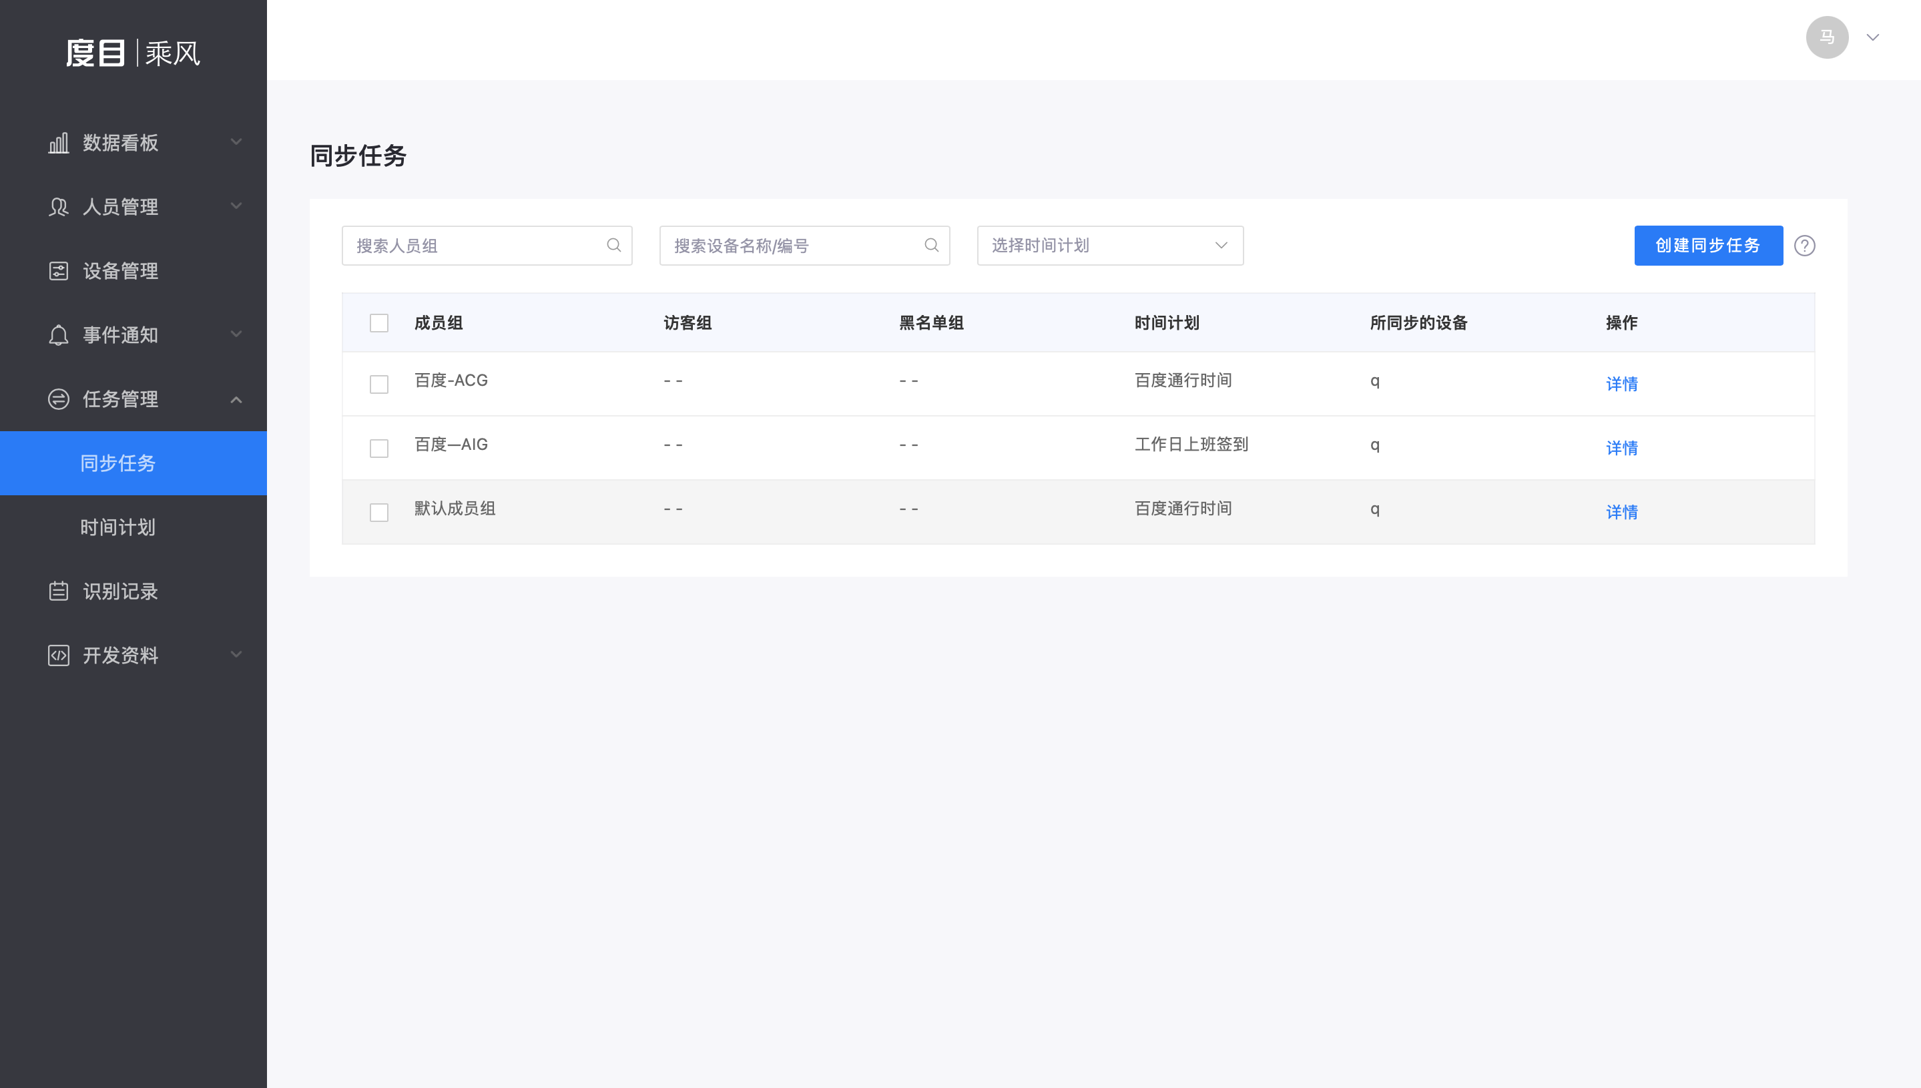Click the 百度—AIG cell
The height and width of the screenshot is (1088, 1921).
pos(451,445)
